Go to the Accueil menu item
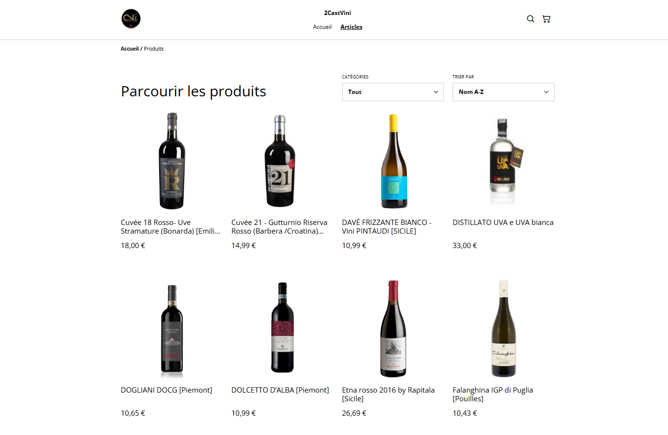Image resolution: width=668 pixels, height=435 pixels. pos(322,27)
